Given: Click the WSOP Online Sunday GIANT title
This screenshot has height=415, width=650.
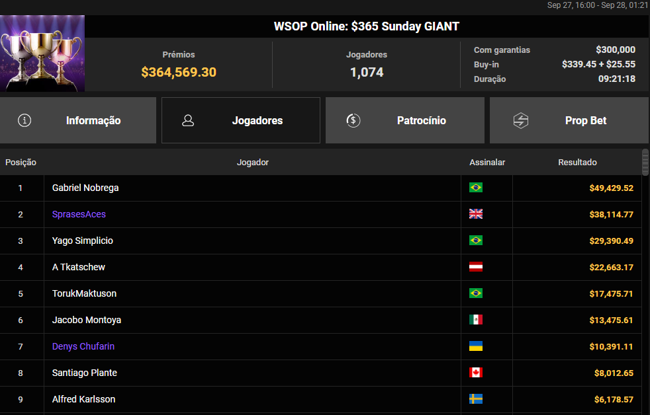Looking at the screenshot, I should click(x=367, y=26).
